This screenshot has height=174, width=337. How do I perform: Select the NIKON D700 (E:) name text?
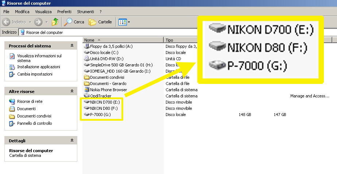point(105,102)
